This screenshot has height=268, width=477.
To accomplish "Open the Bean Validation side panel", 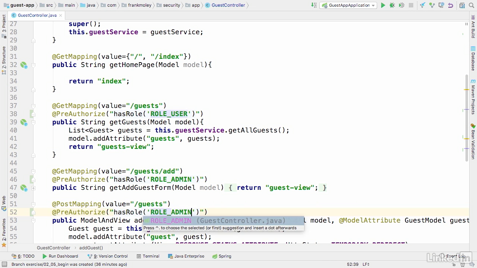I will [x=473, y=141].
